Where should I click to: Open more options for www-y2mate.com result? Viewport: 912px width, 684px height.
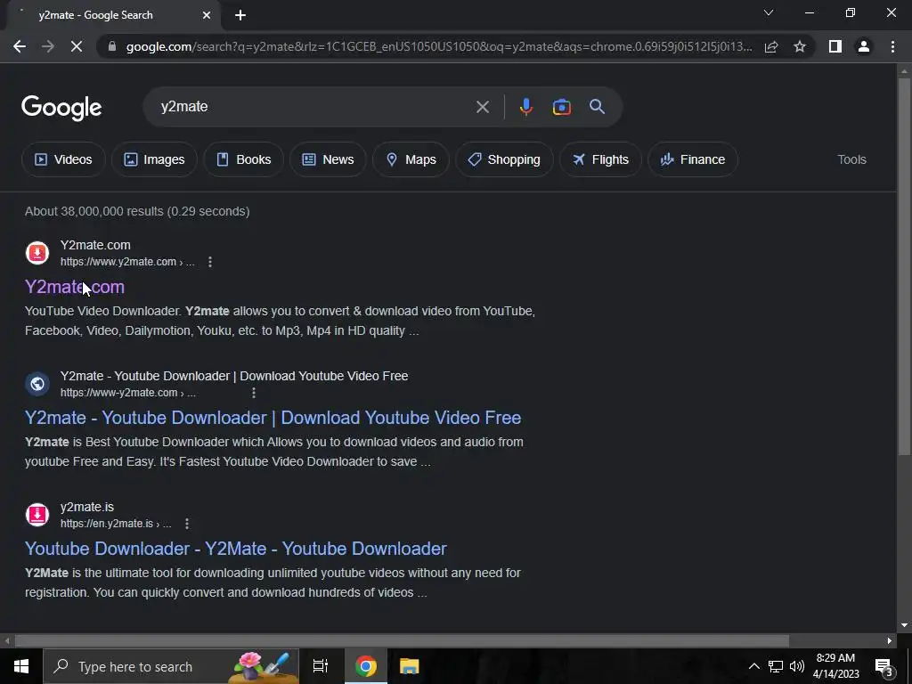pos(254,393)
